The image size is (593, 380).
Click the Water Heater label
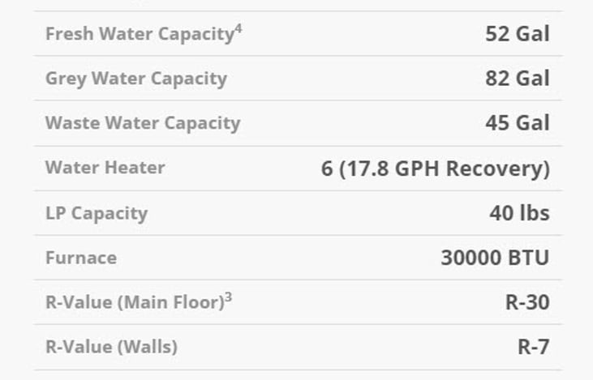105,168
